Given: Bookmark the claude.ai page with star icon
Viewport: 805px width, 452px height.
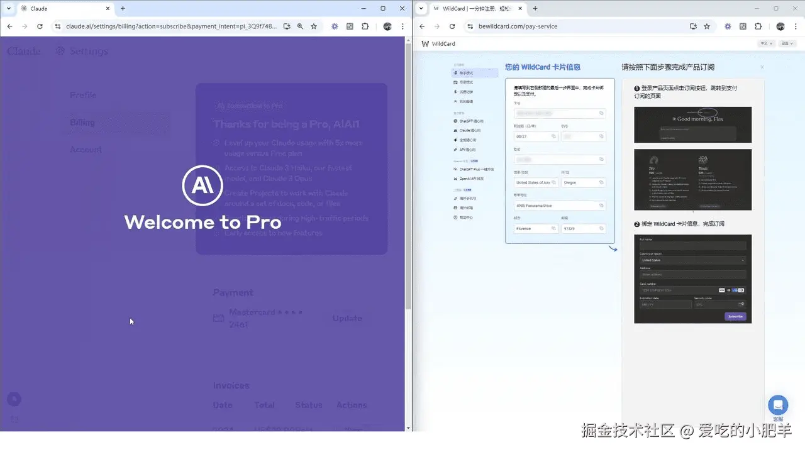Looking at the screenshot, I should pyautogui.click(x=314, y=26).
